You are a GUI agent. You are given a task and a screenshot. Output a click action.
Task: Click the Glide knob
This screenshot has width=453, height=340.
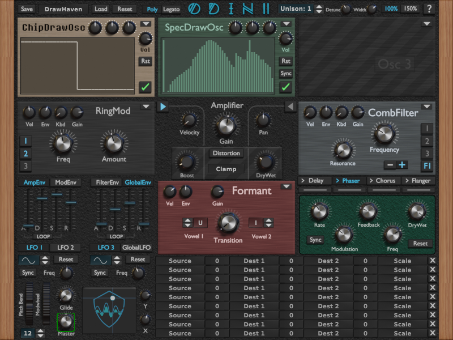(x=66, y=295)
